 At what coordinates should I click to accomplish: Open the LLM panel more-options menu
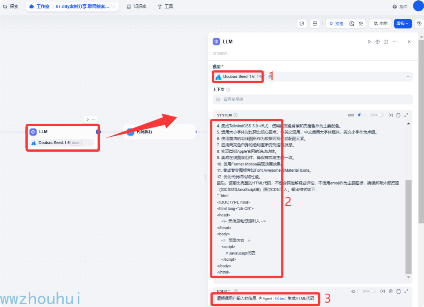395,42
